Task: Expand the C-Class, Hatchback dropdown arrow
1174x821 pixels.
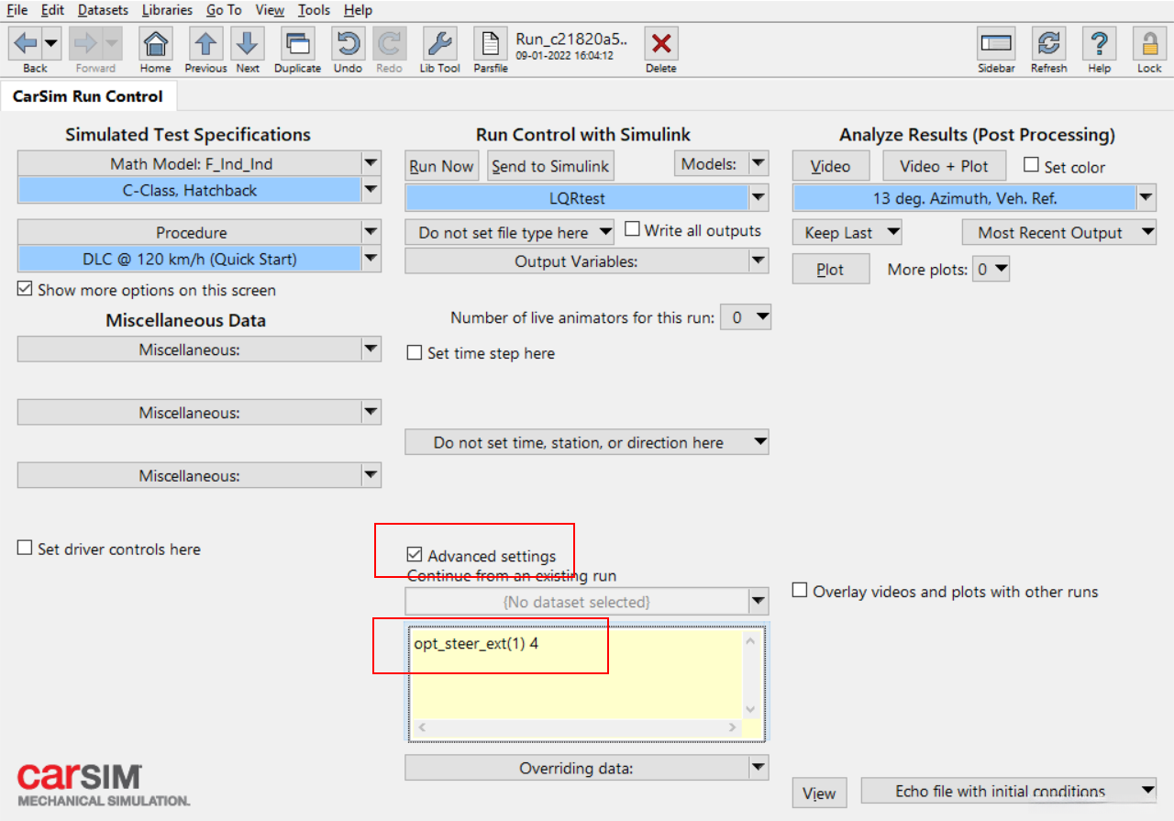Action: [371, 191]
